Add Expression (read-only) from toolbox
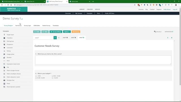Screen dimensions: 181x102 13,64
